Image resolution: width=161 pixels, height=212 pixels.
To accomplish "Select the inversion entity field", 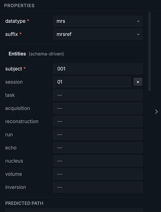I will 98,187.
